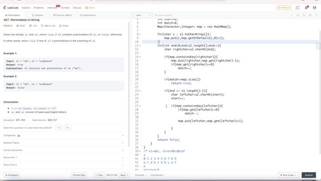Click the code editor vertical scrollbar
The image size is (321, 181).
320,93
